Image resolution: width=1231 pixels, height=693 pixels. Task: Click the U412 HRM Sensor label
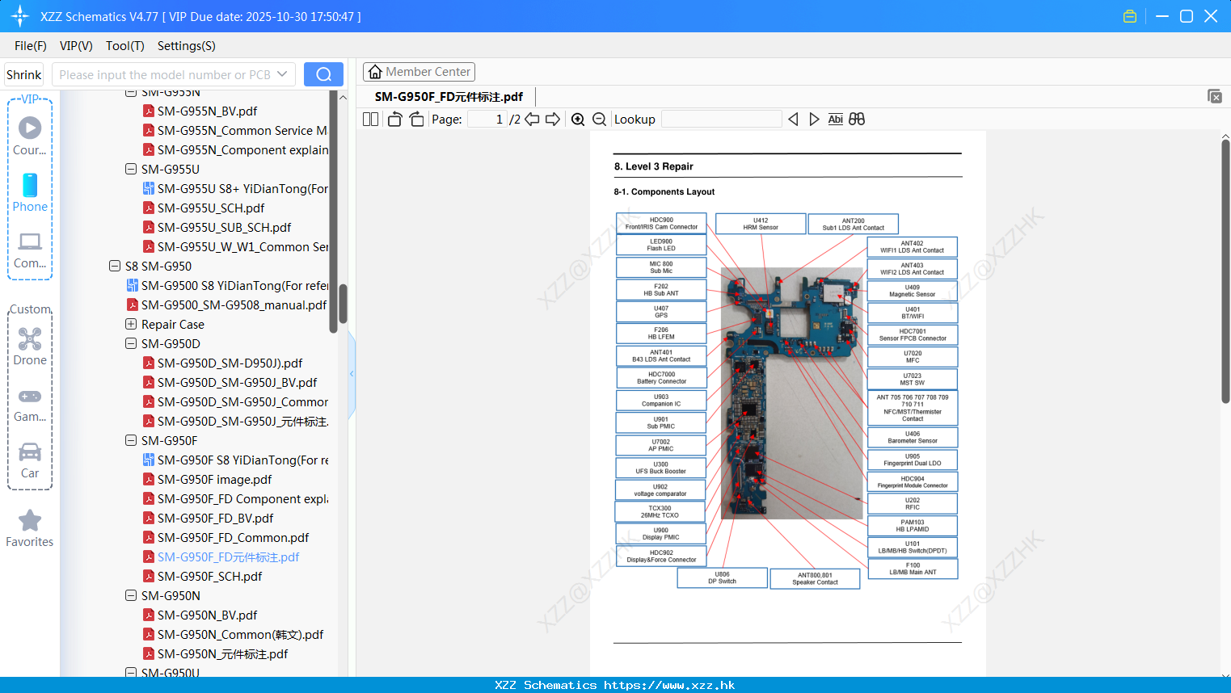point(761,224)
